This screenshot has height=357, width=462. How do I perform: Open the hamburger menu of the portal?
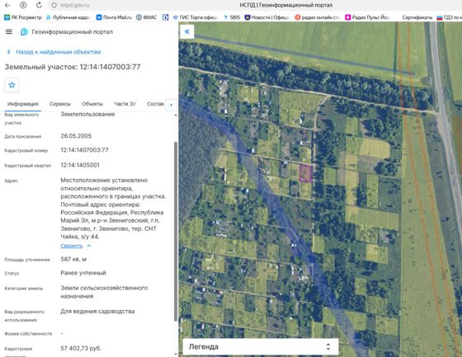pyautogui.click(x=9, y=31)
